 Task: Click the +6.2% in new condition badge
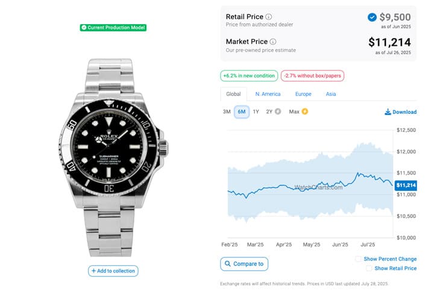click(x=249, y=76)
